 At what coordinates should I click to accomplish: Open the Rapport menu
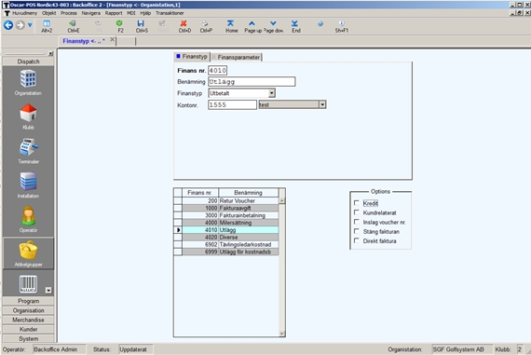point(114,13)
